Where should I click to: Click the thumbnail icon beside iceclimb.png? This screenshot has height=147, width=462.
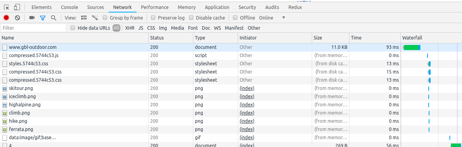[x=4, y=97]
